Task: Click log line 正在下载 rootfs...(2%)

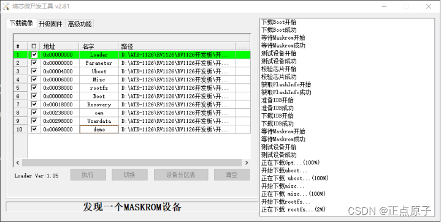Action: pyautogui.click(x=293, y=209)
